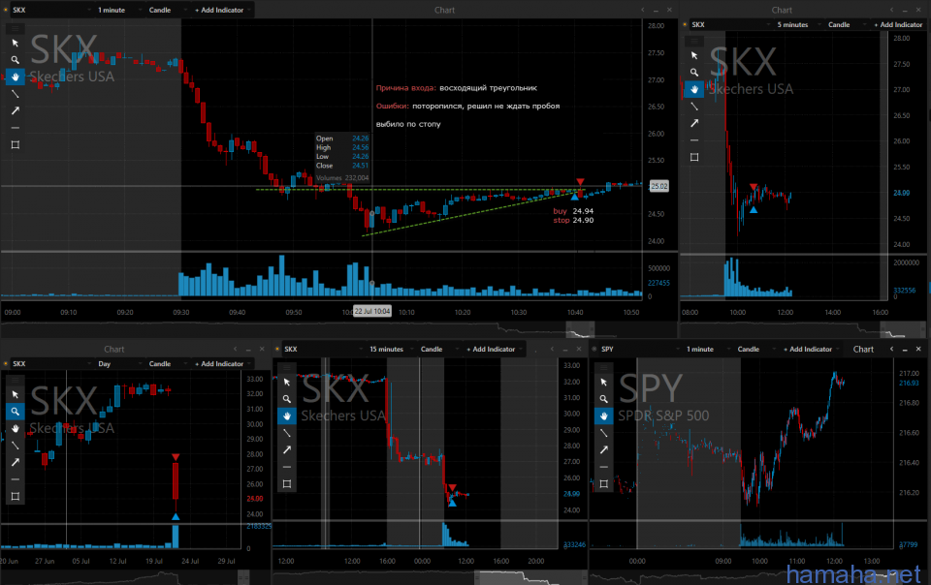Select the pointer tool in the 1 minute SKX chart
The height and width of the screenshot is (585, 931).
click(16, 43)
